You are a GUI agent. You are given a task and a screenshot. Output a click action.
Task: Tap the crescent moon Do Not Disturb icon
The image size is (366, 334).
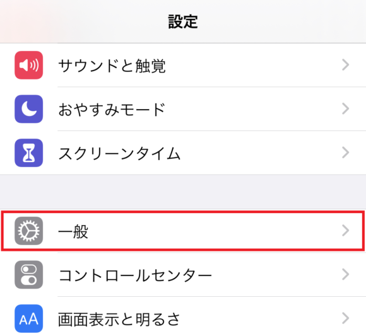pos(28,109)
